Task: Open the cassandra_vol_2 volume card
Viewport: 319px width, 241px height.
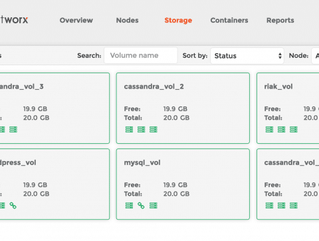Action: coord(183,108)
